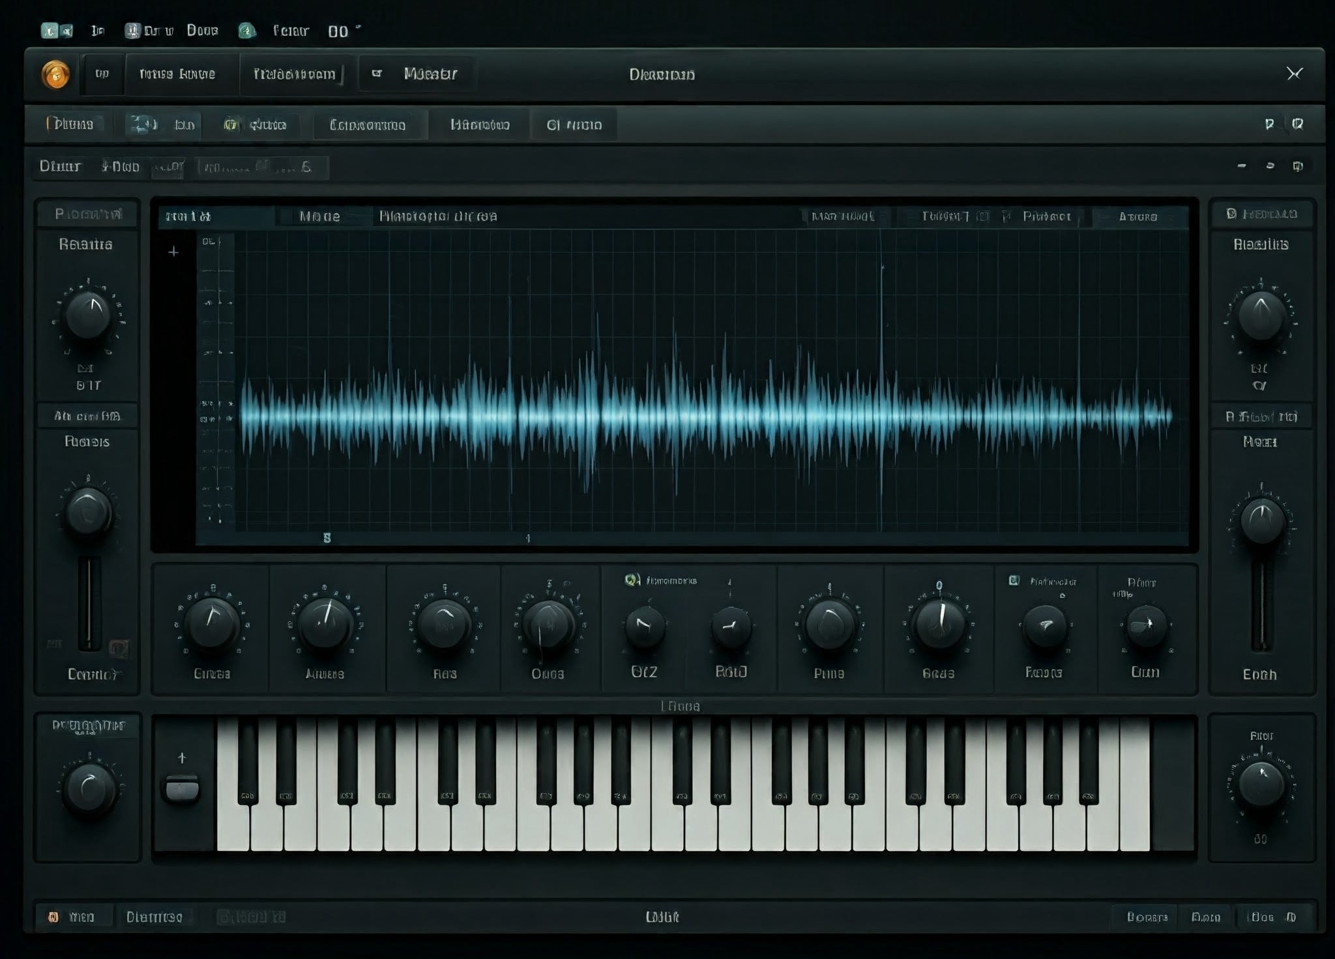
Task: Click the dash icon on the third row
Action: (1242, 166)
